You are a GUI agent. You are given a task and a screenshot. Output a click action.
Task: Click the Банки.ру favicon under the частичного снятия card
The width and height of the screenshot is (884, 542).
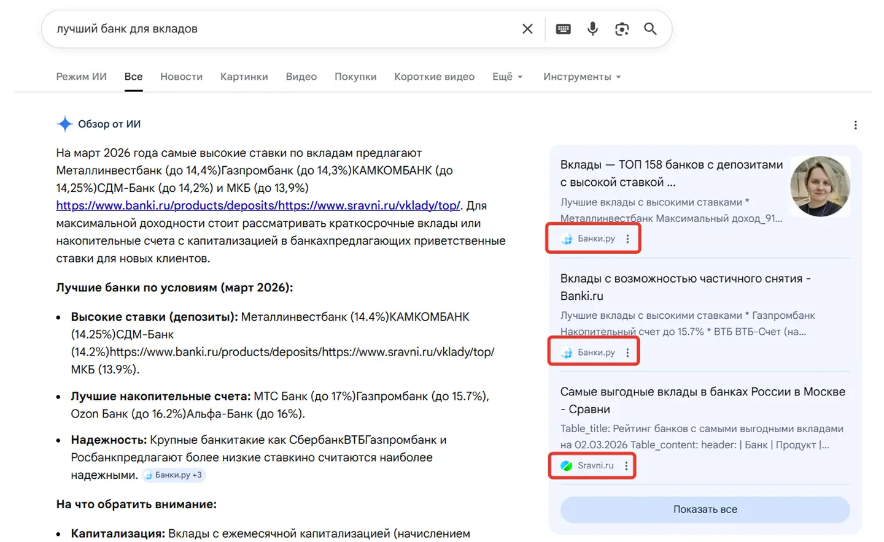[567, 353]
